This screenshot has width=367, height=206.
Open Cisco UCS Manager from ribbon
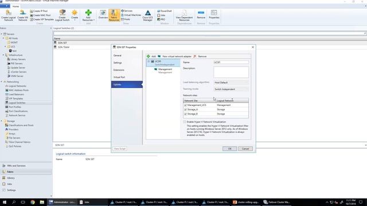(148, 15)
